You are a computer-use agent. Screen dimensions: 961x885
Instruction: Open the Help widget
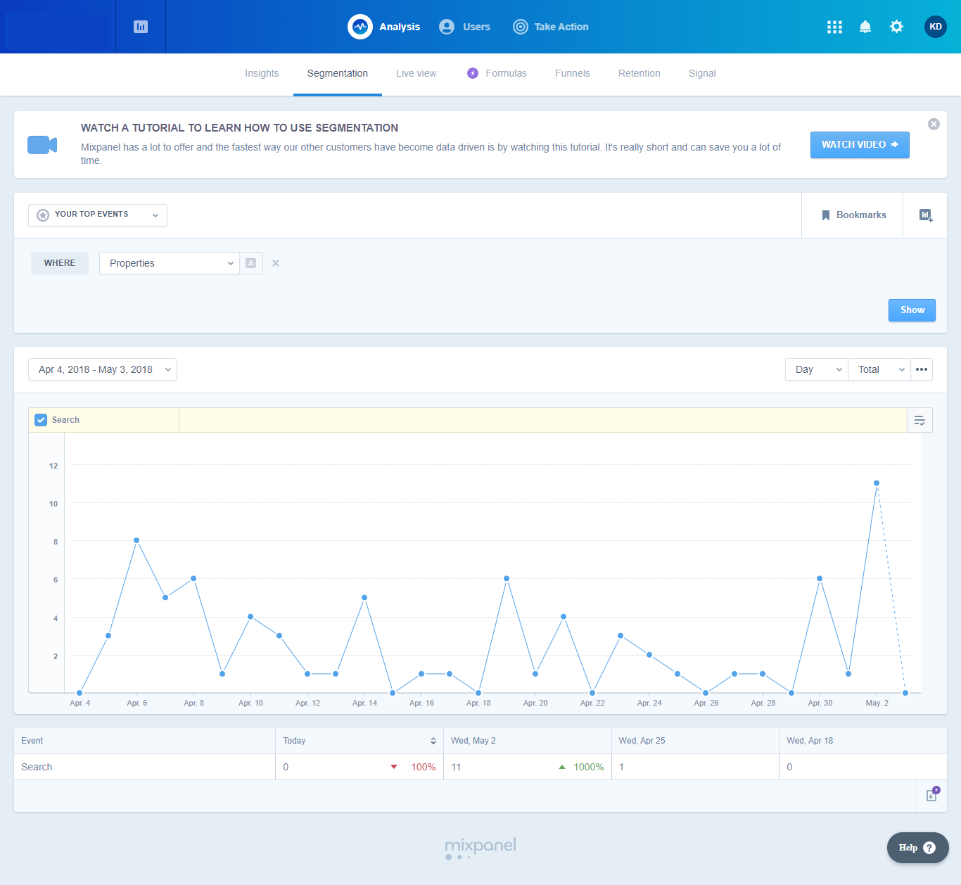click(918, 848)
